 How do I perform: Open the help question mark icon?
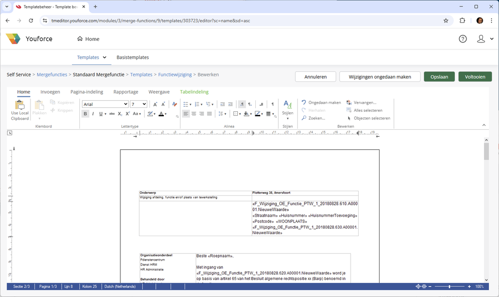click(463, 39)
